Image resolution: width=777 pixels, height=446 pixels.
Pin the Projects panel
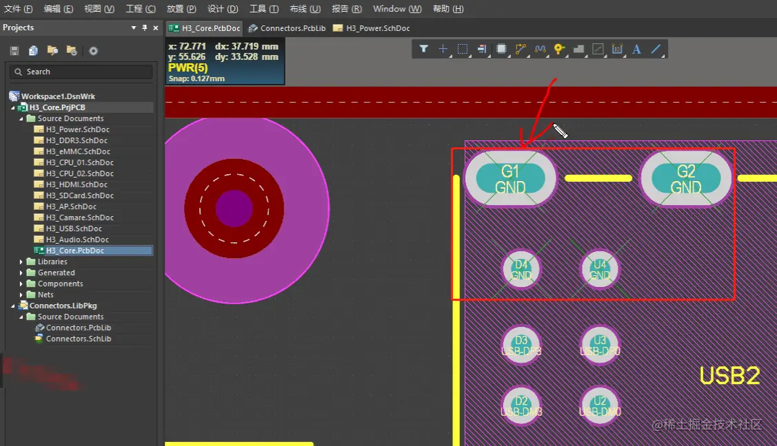[145, 28]
